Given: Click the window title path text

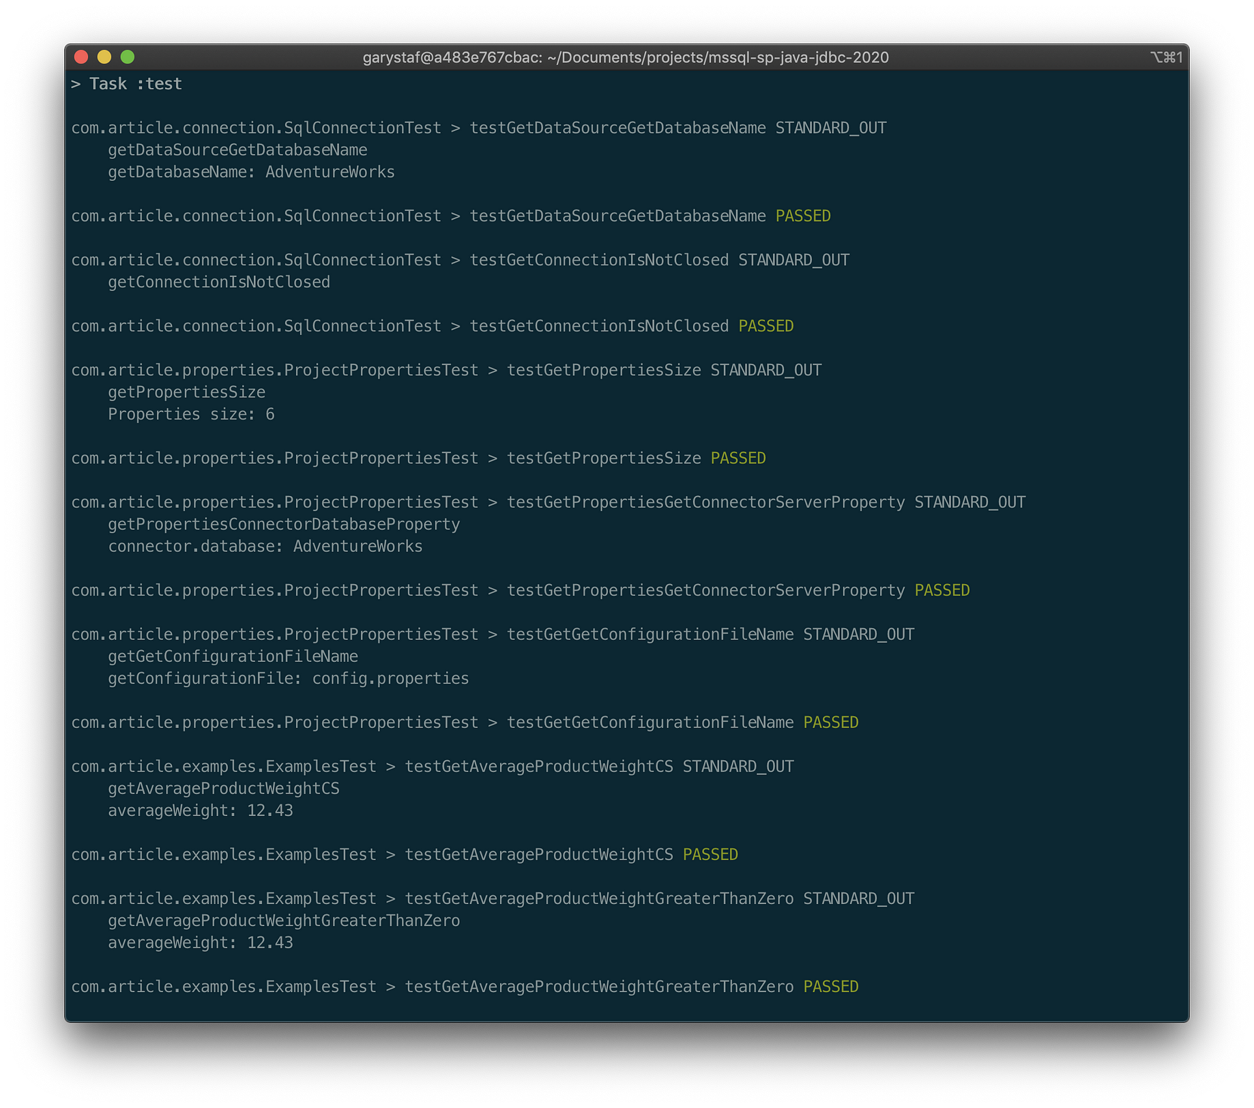Looking at the screenshot, I should tap(626, 57).
